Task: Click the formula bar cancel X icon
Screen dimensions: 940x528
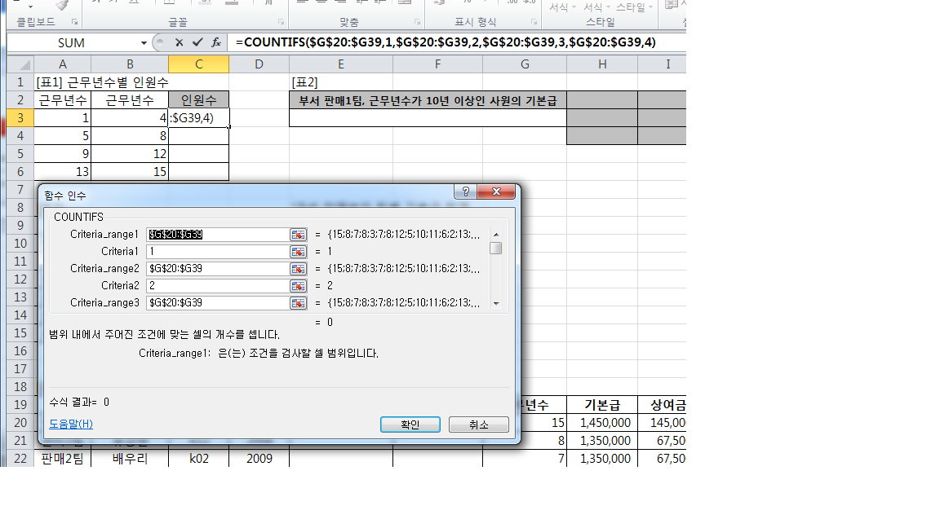Action: point(179,42)
